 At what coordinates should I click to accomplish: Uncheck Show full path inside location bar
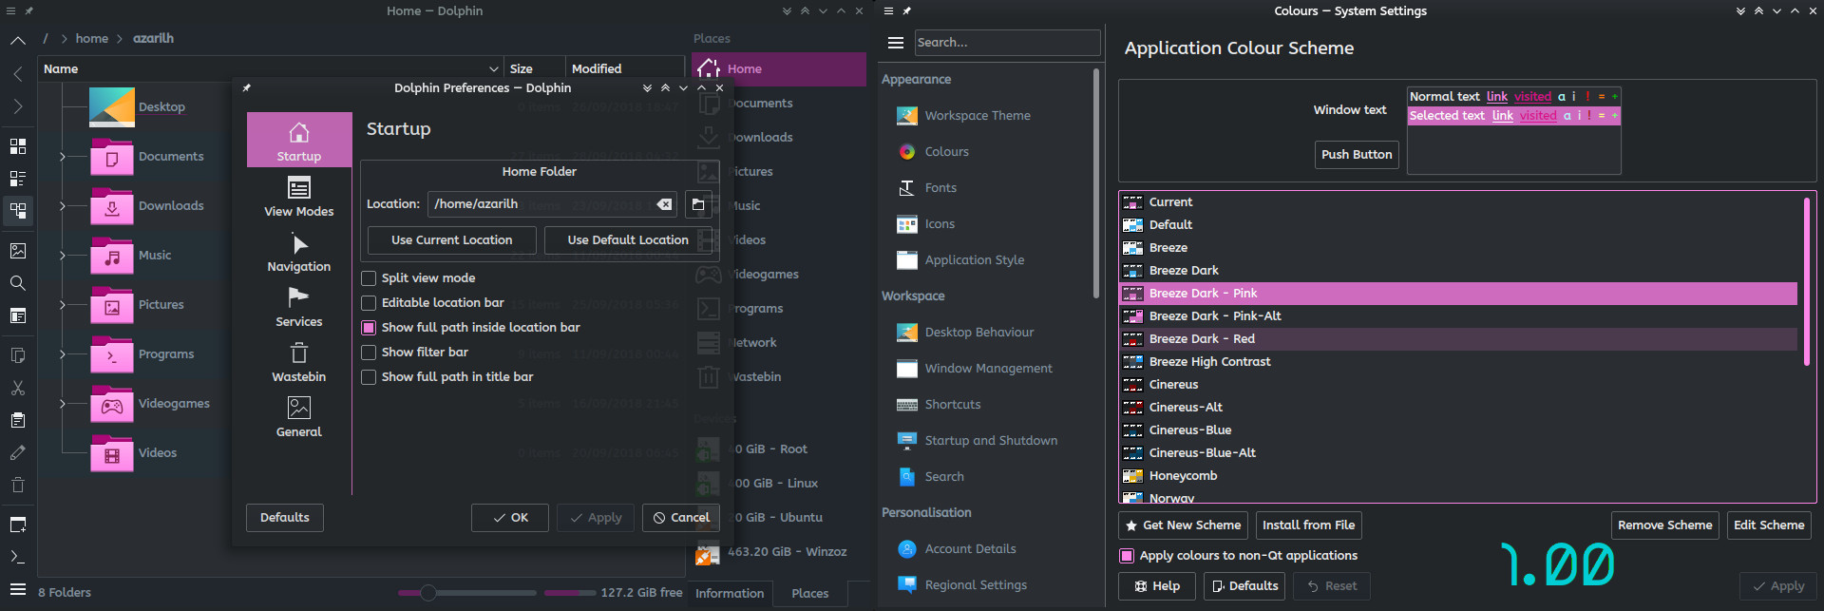(x=369, y=328)
